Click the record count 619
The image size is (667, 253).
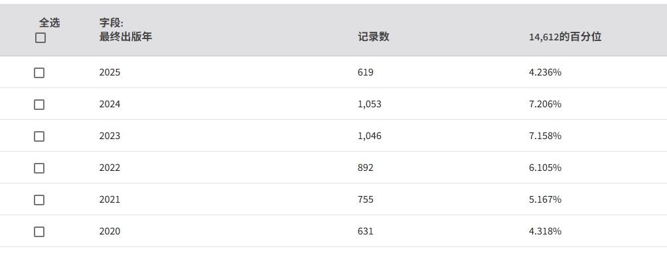coord(366,73)
